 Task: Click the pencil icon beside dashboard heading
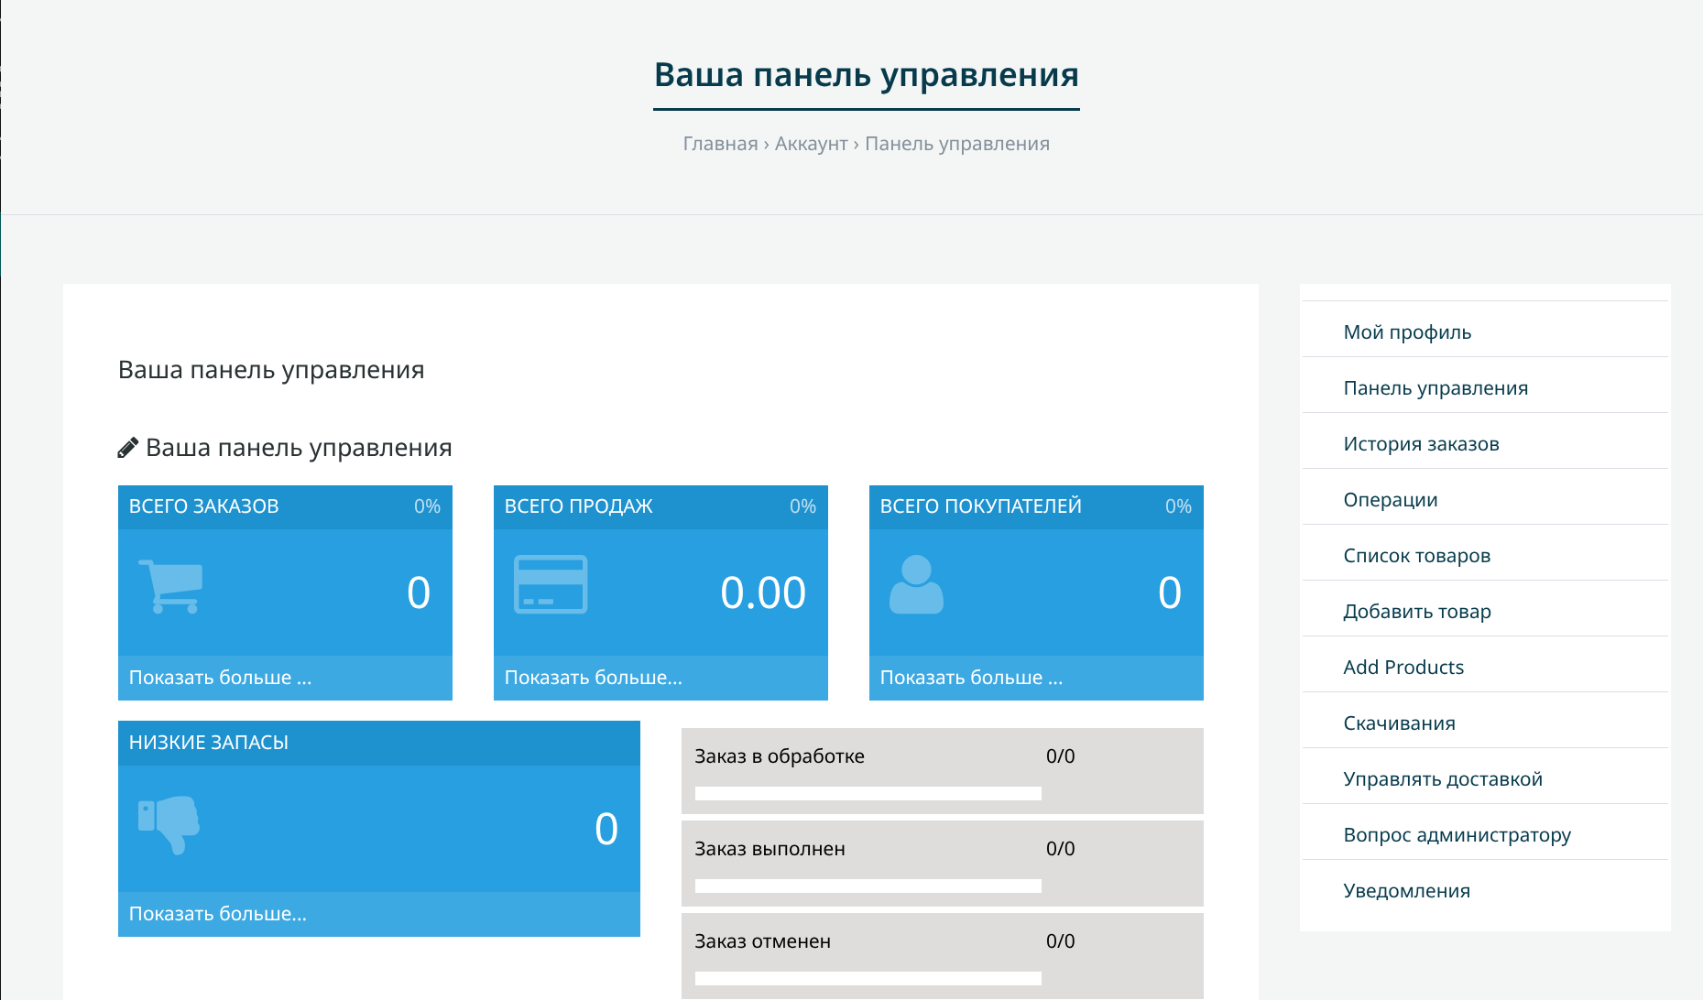128,448
